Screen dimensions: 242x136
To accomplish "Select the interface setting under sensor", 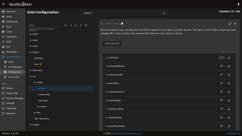I will tap(39, 58).
